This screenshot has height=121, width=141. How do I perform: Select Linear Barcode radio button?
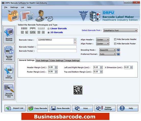(x=48, y=29)
